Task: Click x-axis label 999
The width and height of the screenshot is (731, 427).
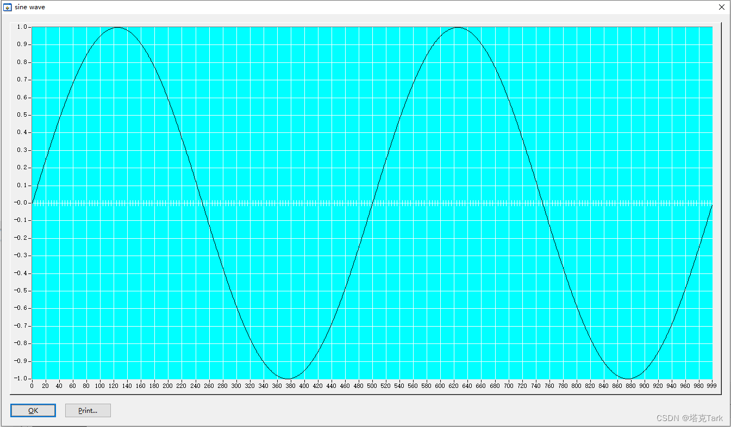Action: click(x=711, y=386)
